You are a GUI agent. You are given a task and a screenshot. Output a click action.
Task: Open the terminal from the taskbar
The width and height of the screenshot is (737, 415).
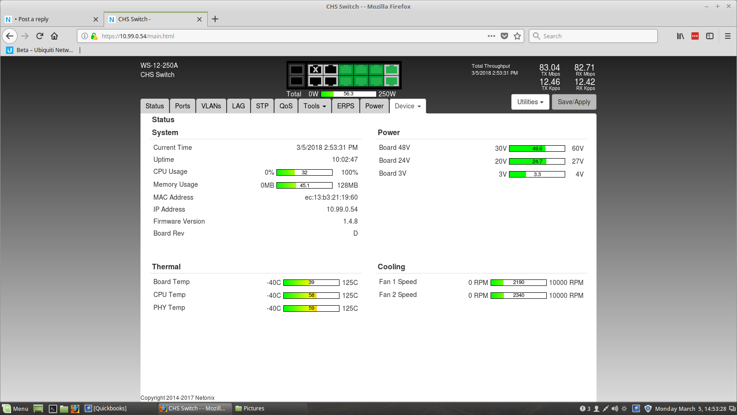53,409
